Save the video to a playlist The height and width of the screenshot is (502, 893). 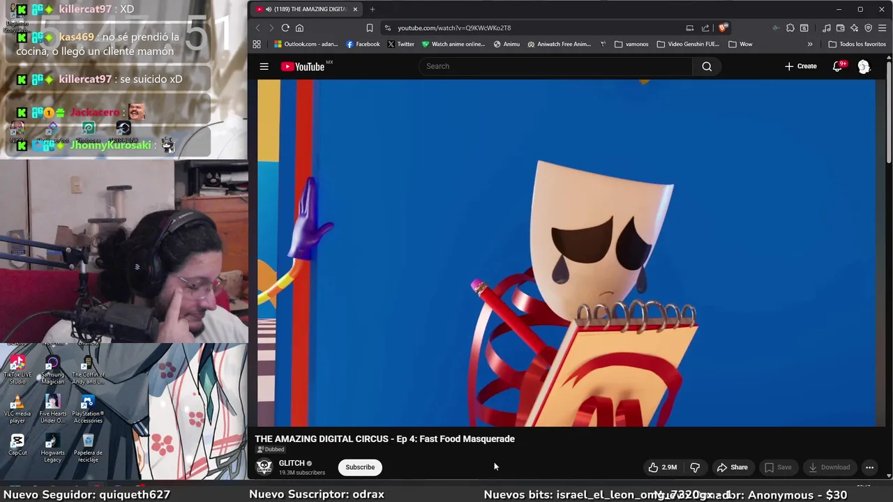[x=778, y=467]
